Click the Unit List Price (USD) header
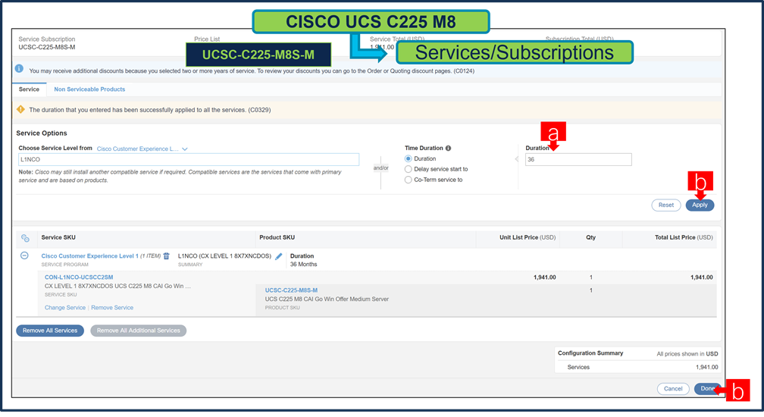 click(528, 238)
